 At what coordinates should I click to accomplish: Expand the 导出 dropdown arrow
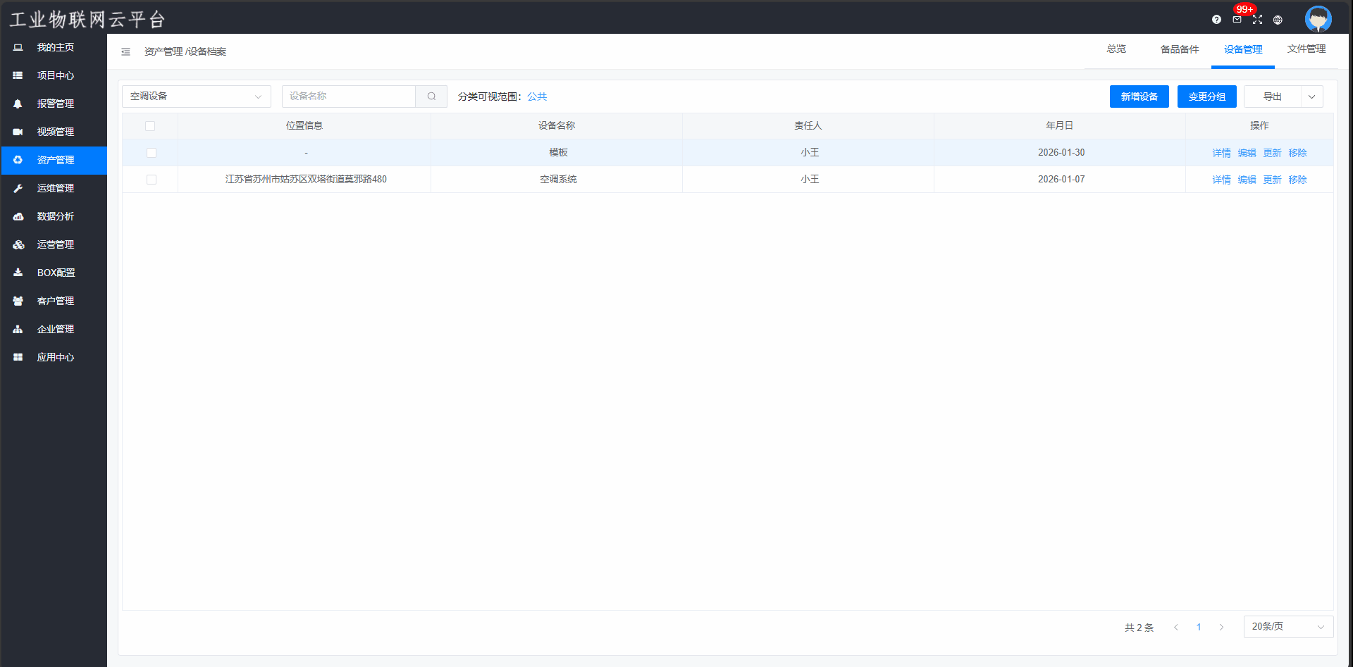tap(1311, 96)
